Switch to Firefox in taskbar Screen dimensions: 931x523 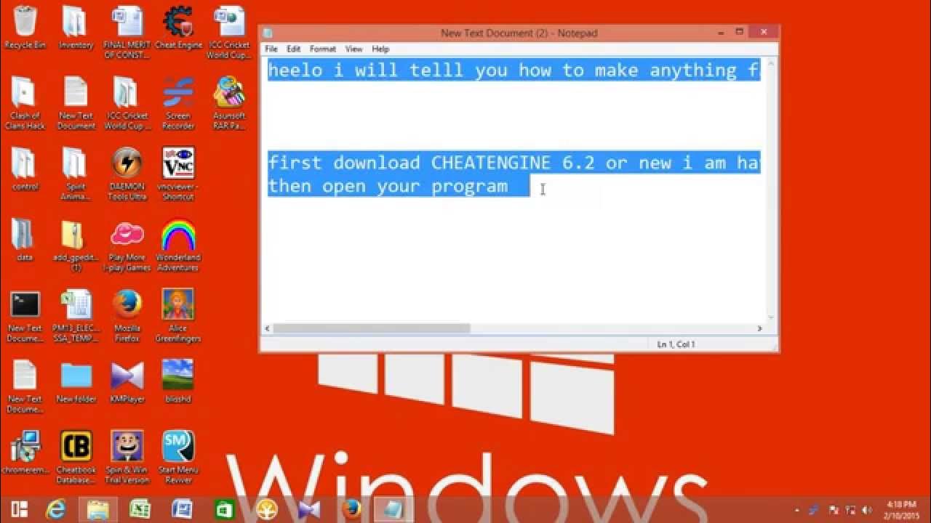pyautogui.click(x=351, y=509)
